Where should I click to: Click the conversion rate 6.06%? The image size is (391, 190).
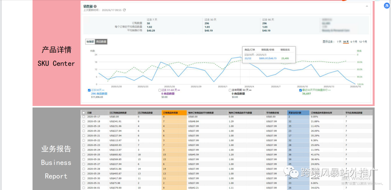(x=315, y=183)
